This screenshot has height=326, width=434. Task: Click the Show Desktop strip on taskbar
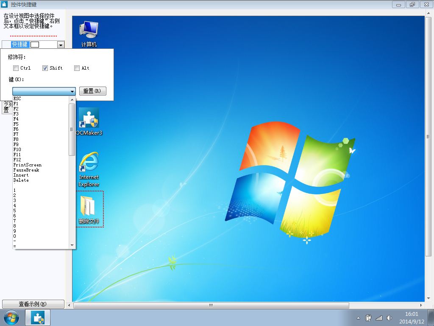click(x=431, y=318)
